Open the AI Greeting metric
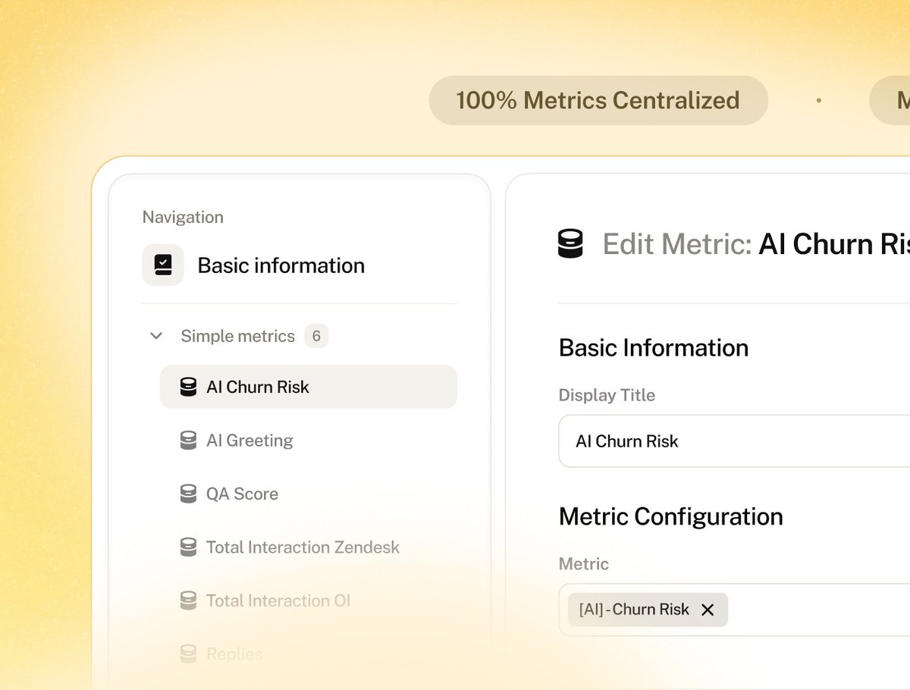The image size is (910, 690). click(249, 441)
